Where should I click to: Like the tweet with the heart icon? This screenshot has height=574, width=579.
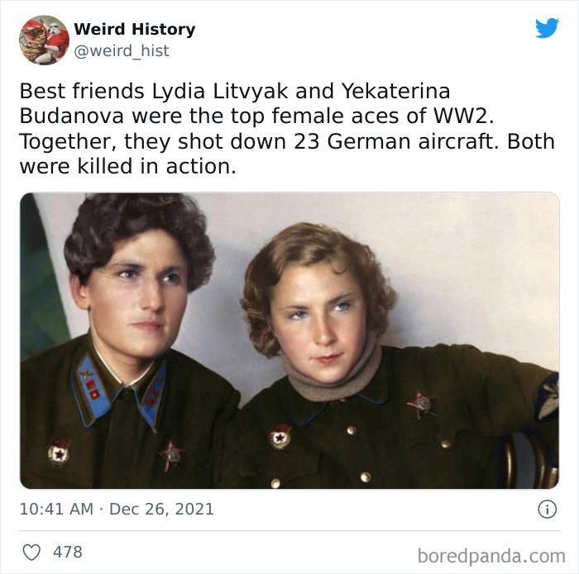coord(31,553)
